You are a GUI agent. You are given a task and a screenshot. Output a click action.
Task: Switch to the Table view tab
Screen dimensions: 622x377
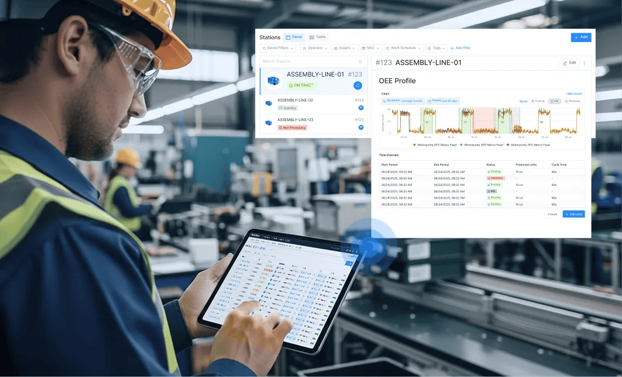(x=318, y=37)
